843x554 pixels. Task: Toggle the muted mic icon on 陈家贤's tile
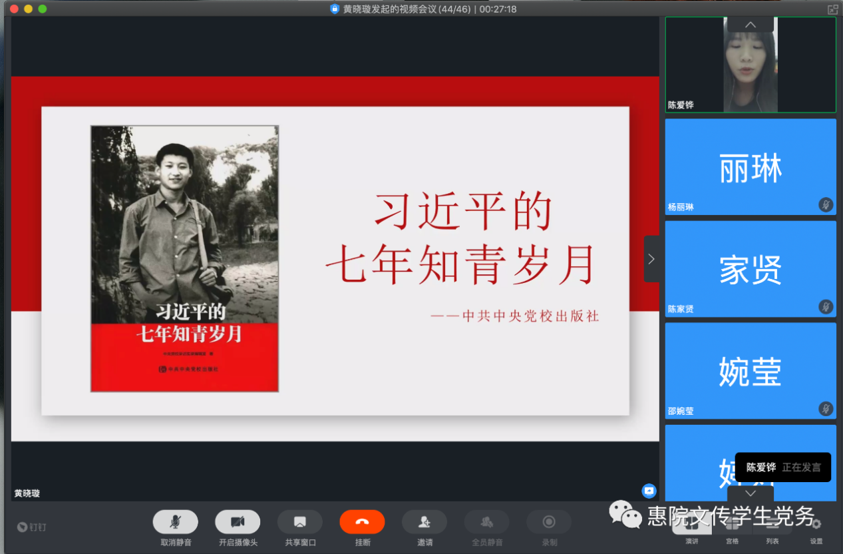(x=826, y=307)
